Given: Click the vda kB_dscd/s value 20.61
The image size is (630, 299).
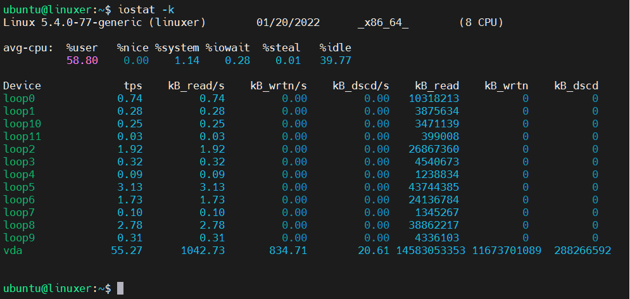Looking at the screenshot, I should click(374, 251).
